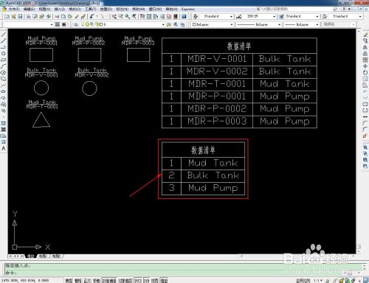Viewport: 369px width, 283px height.
Task: Open the Express menu
Action: [x=188, y=9]
